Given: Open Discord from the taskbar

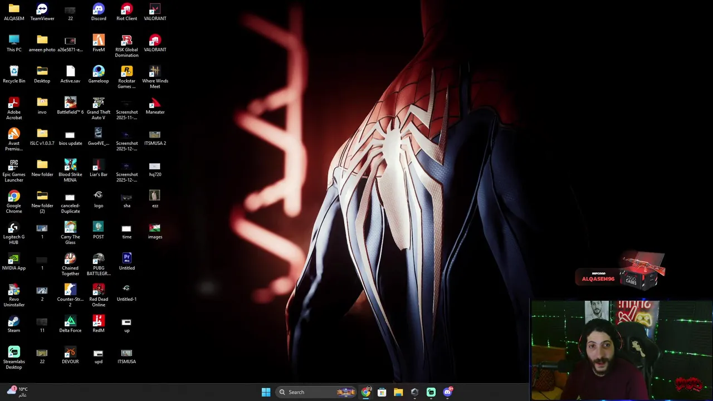Looking at the screenshot, I should click(447, 392).
